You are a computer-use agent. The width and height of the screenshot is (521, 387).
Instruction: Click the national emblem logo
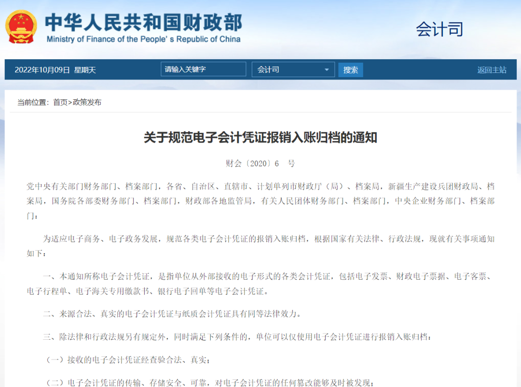click(x=21, y=27)
